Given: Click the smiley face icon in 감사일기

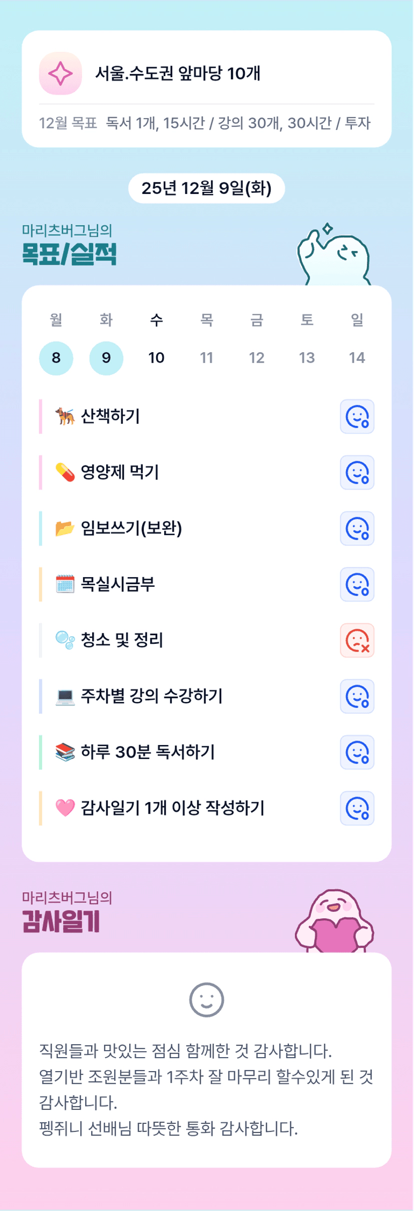Looking at the screenshot, I should pyautogui.click(x=206, y=1000).
